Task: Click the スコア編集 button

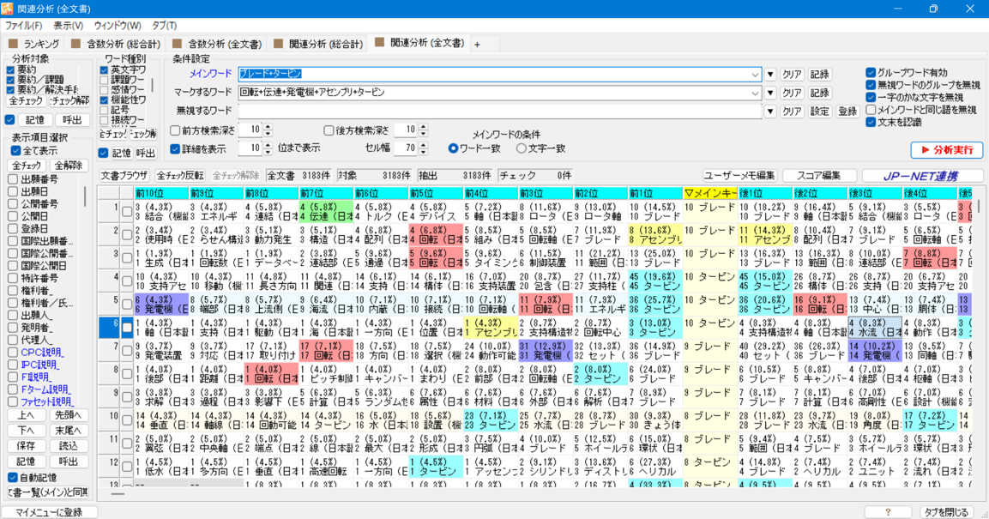Action: 818,176
